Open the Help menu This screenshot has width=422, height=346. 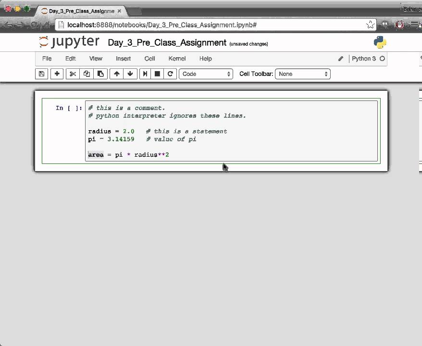point(206,59)
